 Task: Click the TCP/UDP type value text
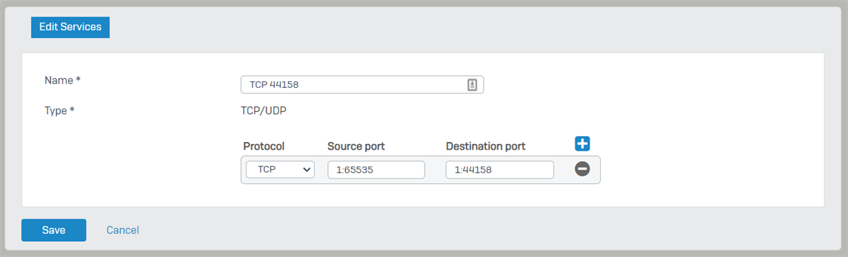pos(264,110)
